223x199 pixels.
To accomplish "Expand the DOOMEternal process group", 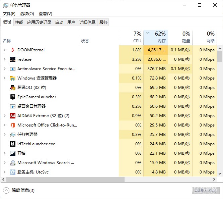I will [x=5, y=50].
